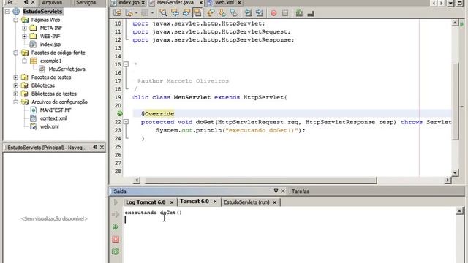Click the override annotation glyph at line 21
This screenshot has height=263, width=468.
pos(120,114)
